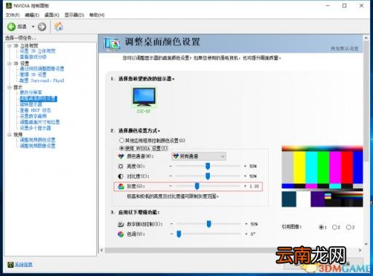Open 调整视频颜色设置 task
The height and width of the screenshot is (276, 373).
coord(38,140)
